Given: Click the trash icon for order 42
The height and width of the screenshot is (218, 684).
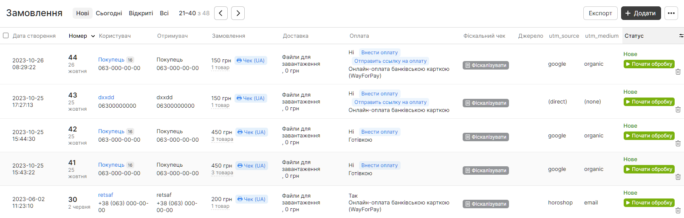Looking at the screenshot, I should tap(678, 143).
